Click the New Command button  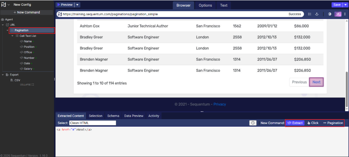[x=27, y=12]
